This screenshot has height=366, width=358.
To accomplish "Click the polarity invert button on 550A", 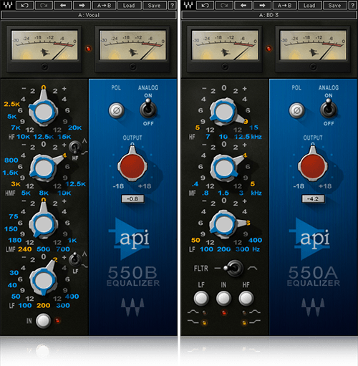I will (x=297, y=110).
